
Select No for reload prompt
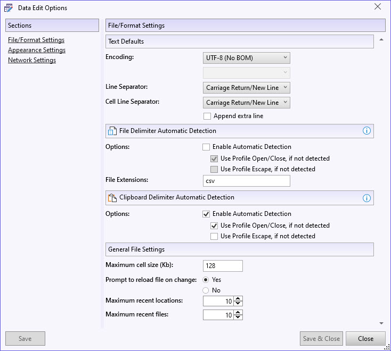point(206,290)
